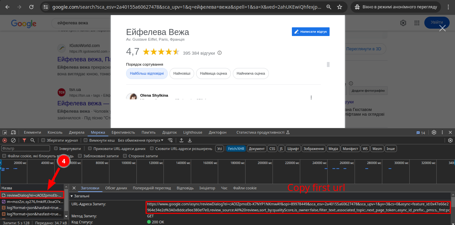Viewport: 455px width, 225px height.
Task: Open network conditions wifi icon
Action: point(170,140)
